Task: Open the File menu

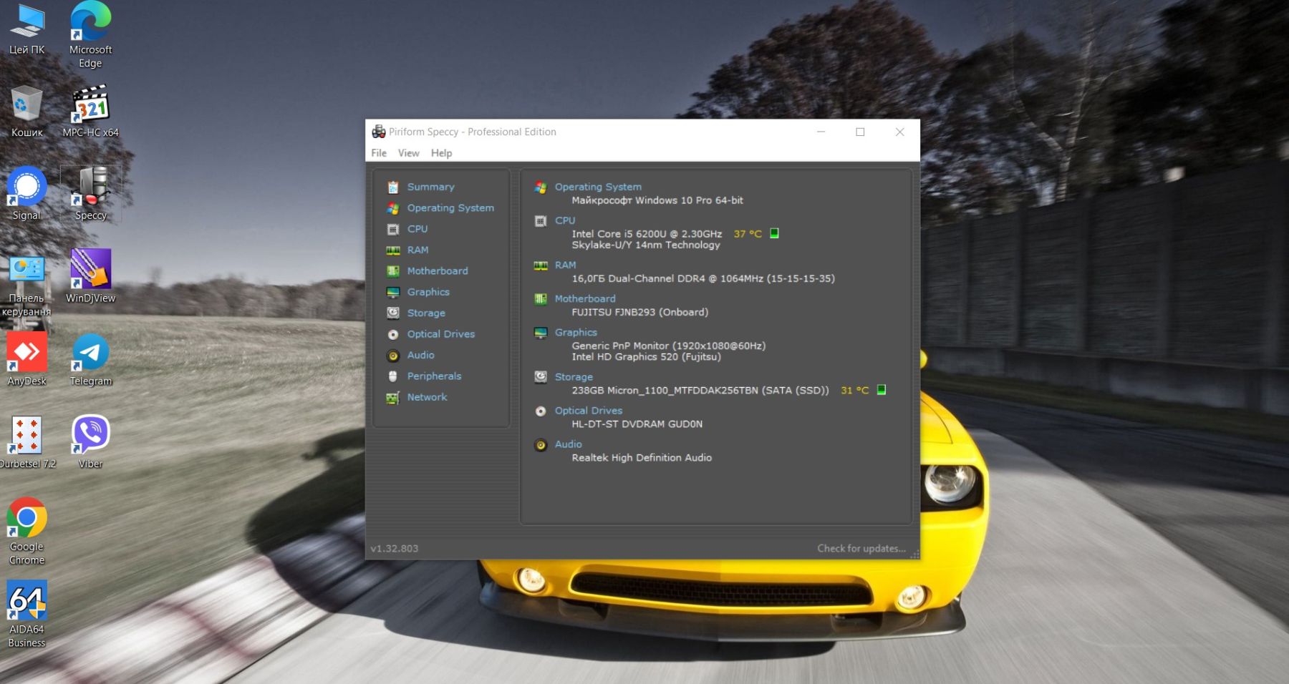Action: click(x=379, y=153)
